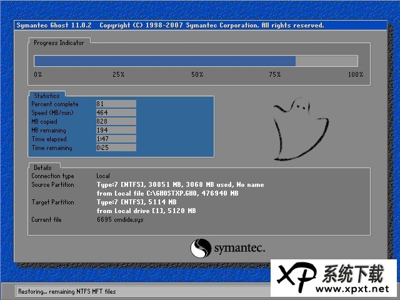Screen dimensions: 400x300
Task: Click the 50% progress marker label
Action: 197,74
